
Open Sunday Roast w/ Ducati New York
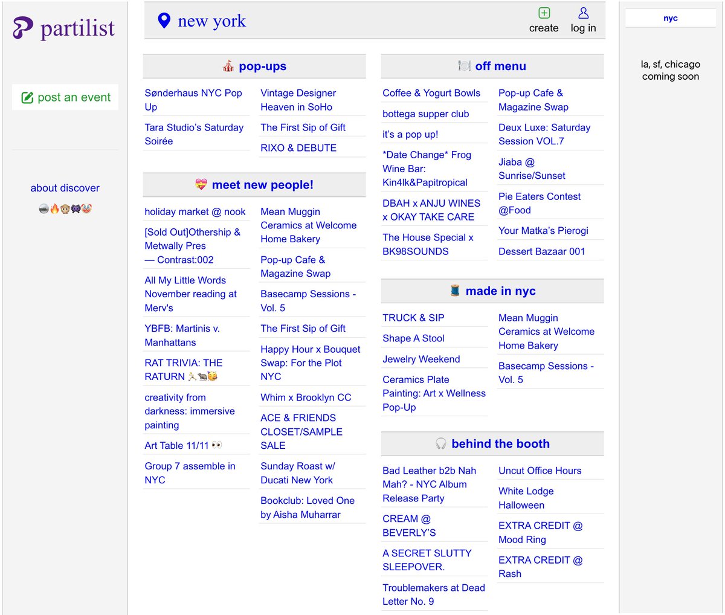coord(298,473)
